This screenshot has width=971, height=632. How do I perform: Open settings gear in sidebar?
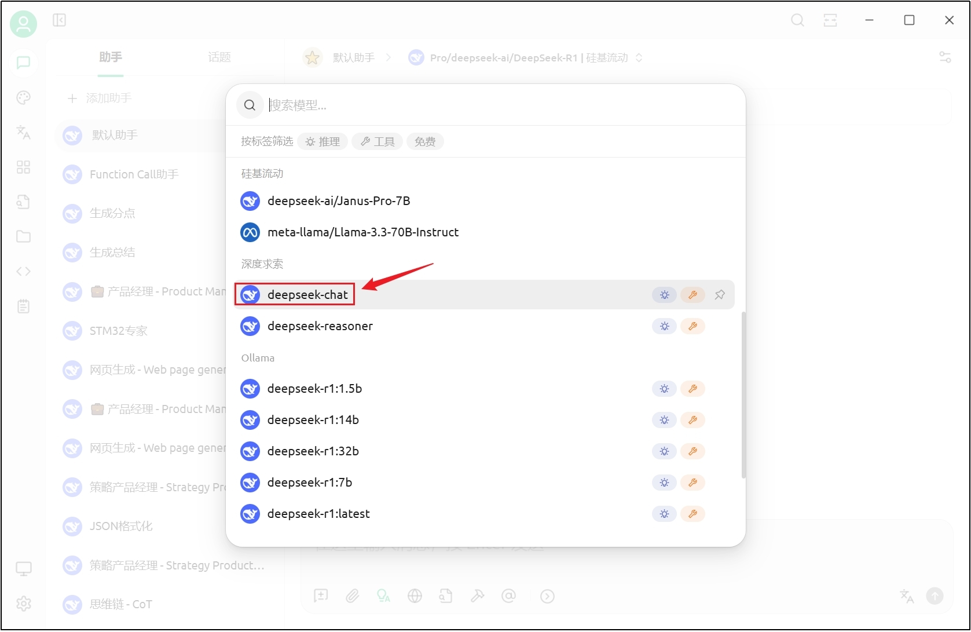click(x=23, y=604)
